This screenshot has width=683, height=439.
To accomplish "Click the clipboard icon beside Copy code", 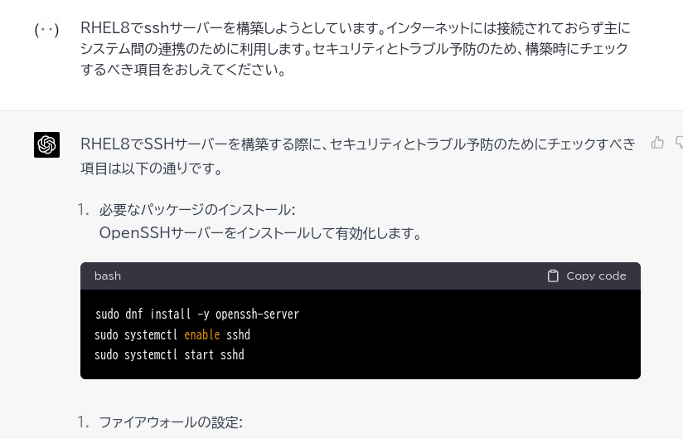I will 553,276.
